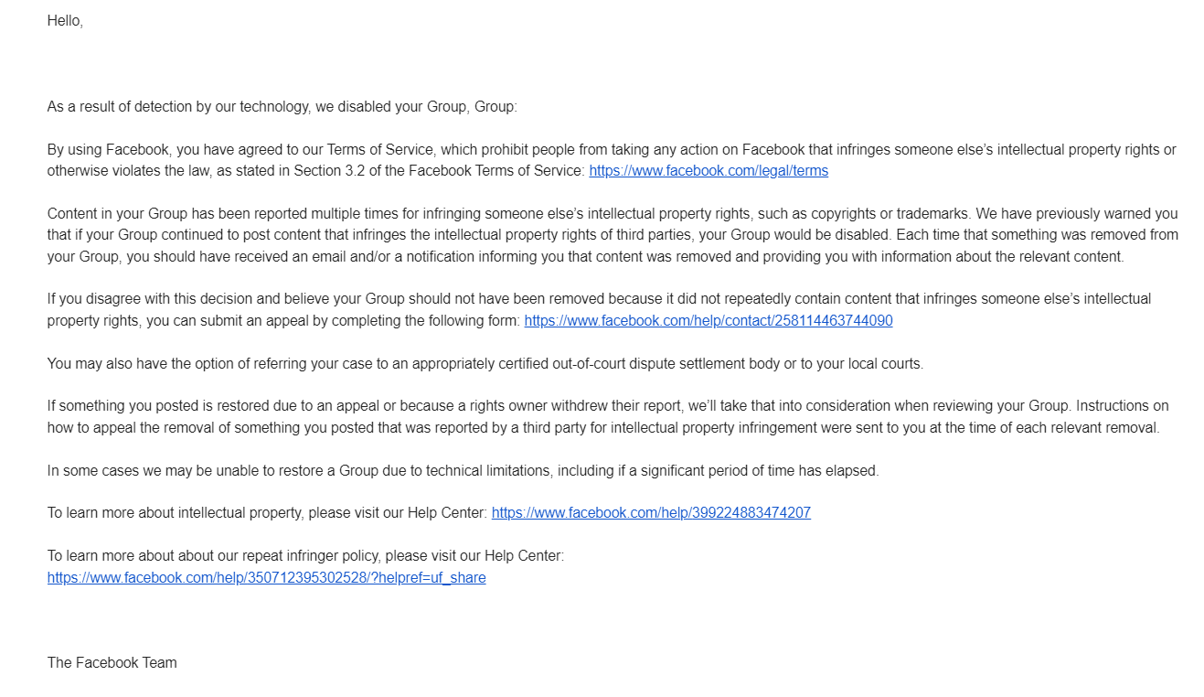Click the "To learn more about intellectual property" text

point(174,513)
